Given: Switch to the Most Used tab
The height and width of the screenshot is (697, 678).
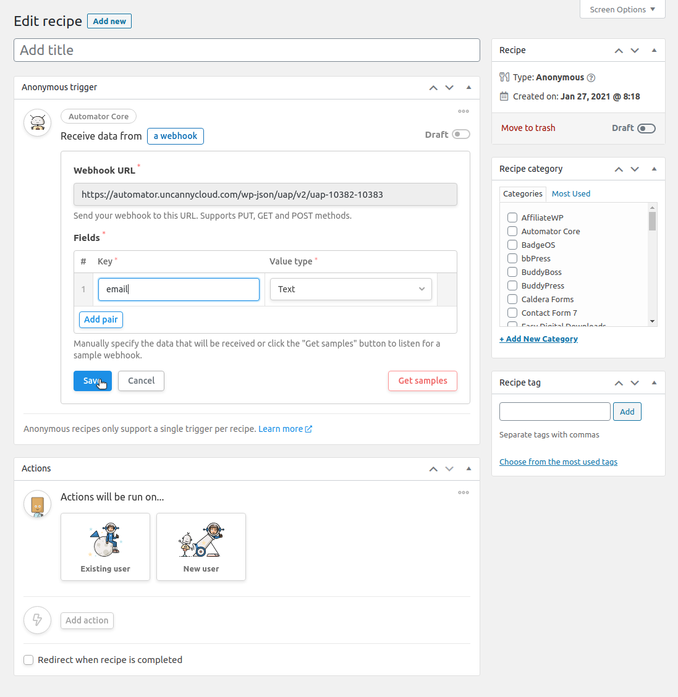Looking at the screenshot, I should click(x=571, y=194).
